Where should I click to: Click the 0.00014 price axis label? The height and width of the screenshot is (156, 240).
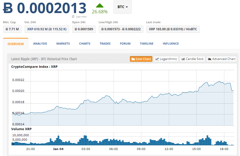click(18, 124)
